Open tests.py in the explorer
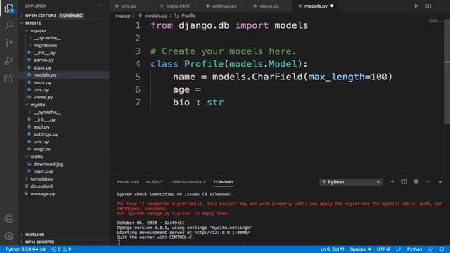 pos(42,82)
